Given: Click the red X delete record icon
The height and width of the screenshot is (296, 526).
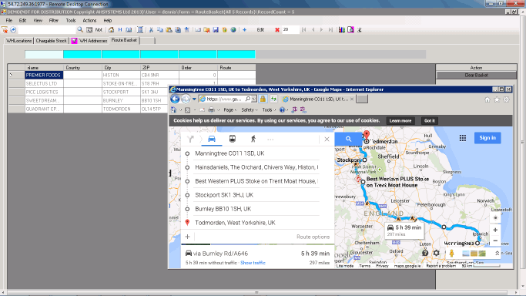Looking at the screenshot, I should coord(277,30).
